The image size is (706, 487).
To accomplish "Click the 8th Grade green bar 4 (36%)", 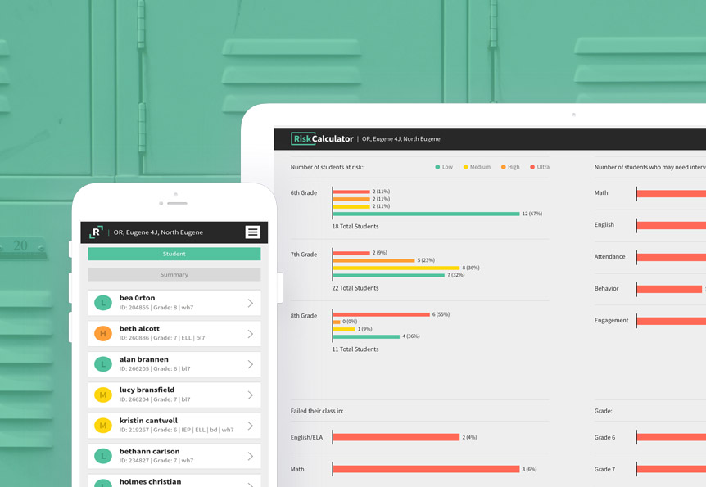I will [366, 336].
